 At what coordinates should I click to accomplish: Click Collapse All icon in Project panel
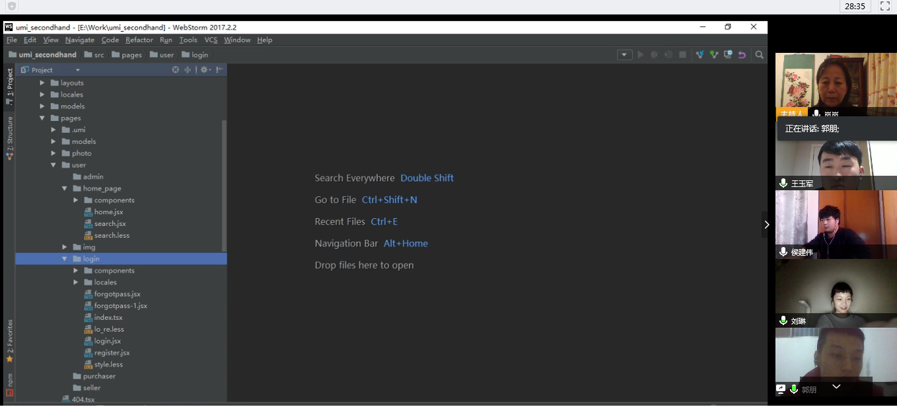point(188,70)
